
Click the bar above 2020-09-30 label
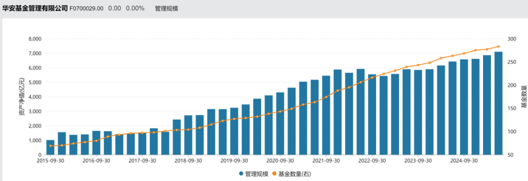pyautogui.click(x=280, y=123)
